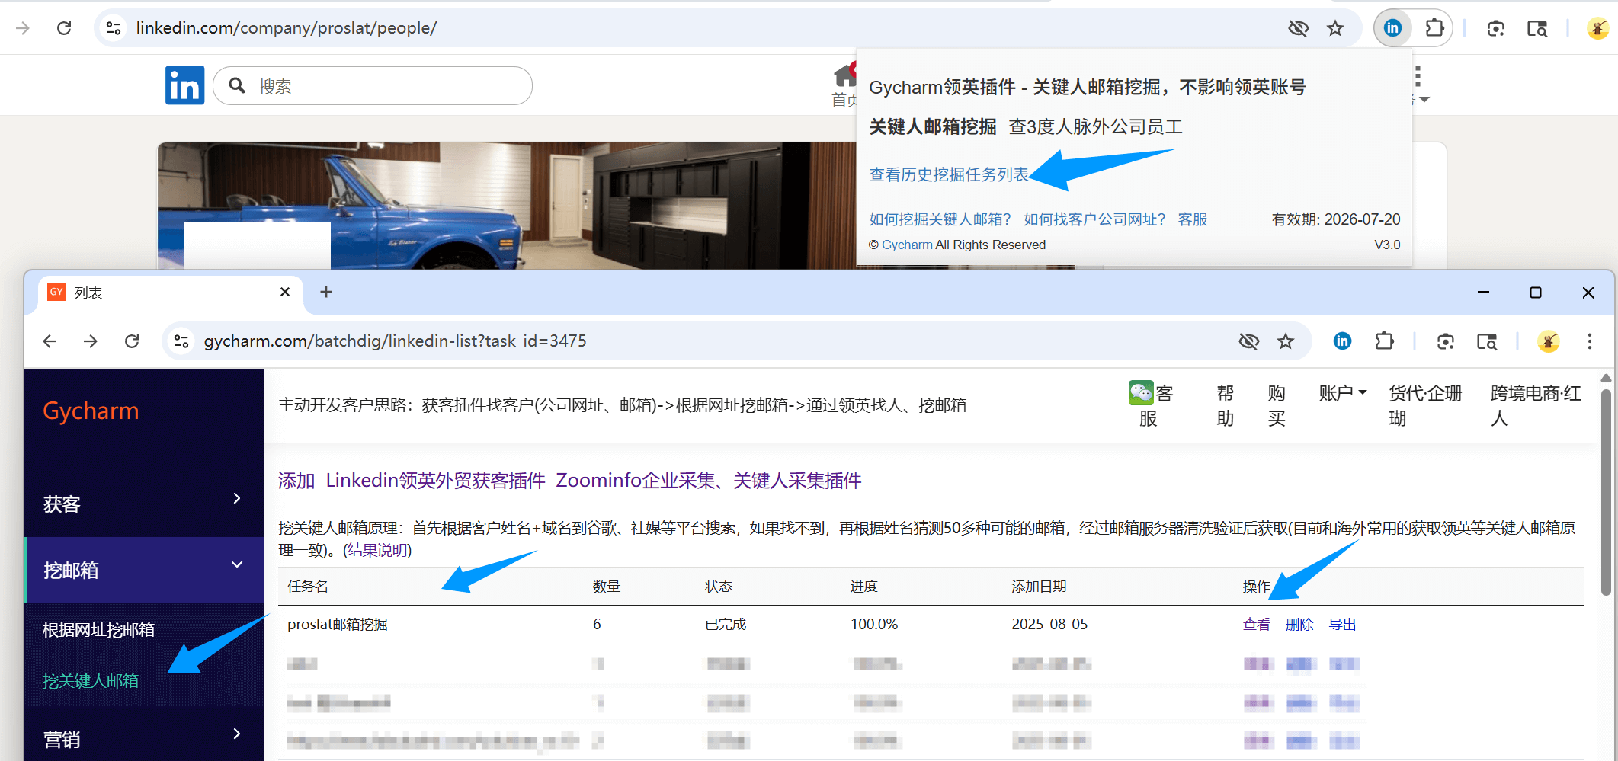
Task: Click the Gycharm LinkedIn extension icon in back window
Action: pyautogui.click(x=1392, y=28)
